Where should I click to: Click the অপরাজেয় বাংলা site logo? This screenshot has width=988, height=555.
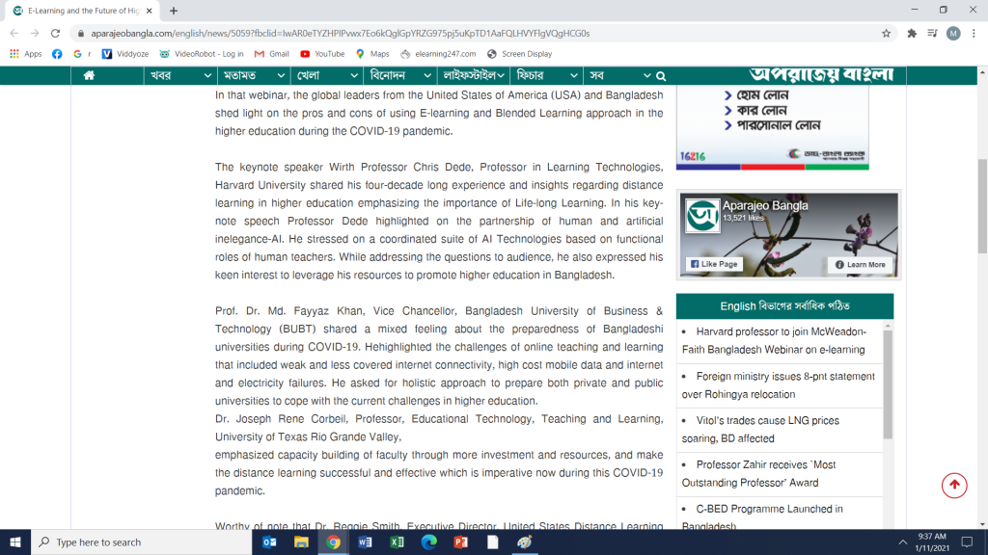pyautogui.click(x=821, y=75)
